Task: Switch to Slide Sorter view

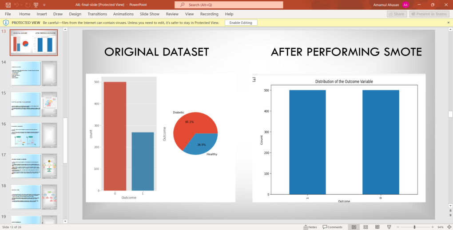Action: 365,227
